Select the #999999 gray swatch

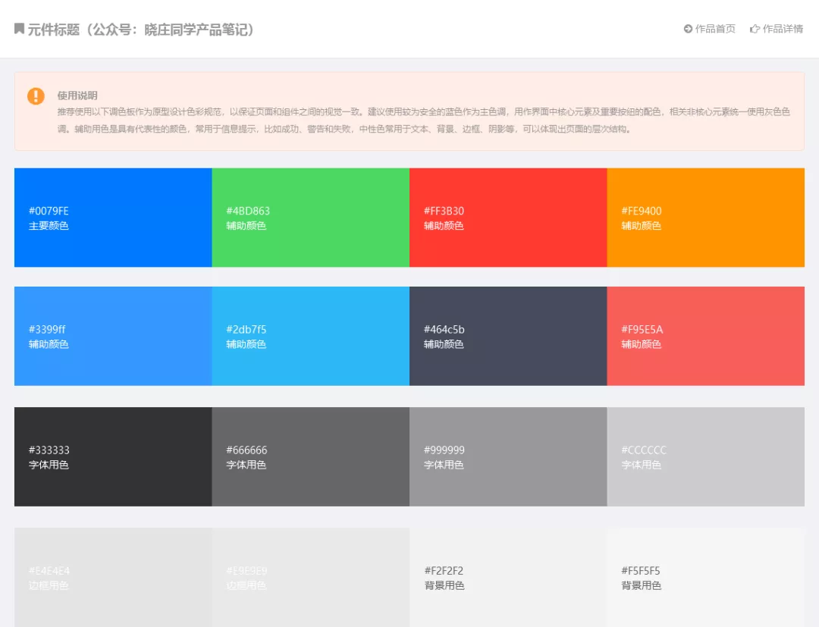tap(508, 457)
